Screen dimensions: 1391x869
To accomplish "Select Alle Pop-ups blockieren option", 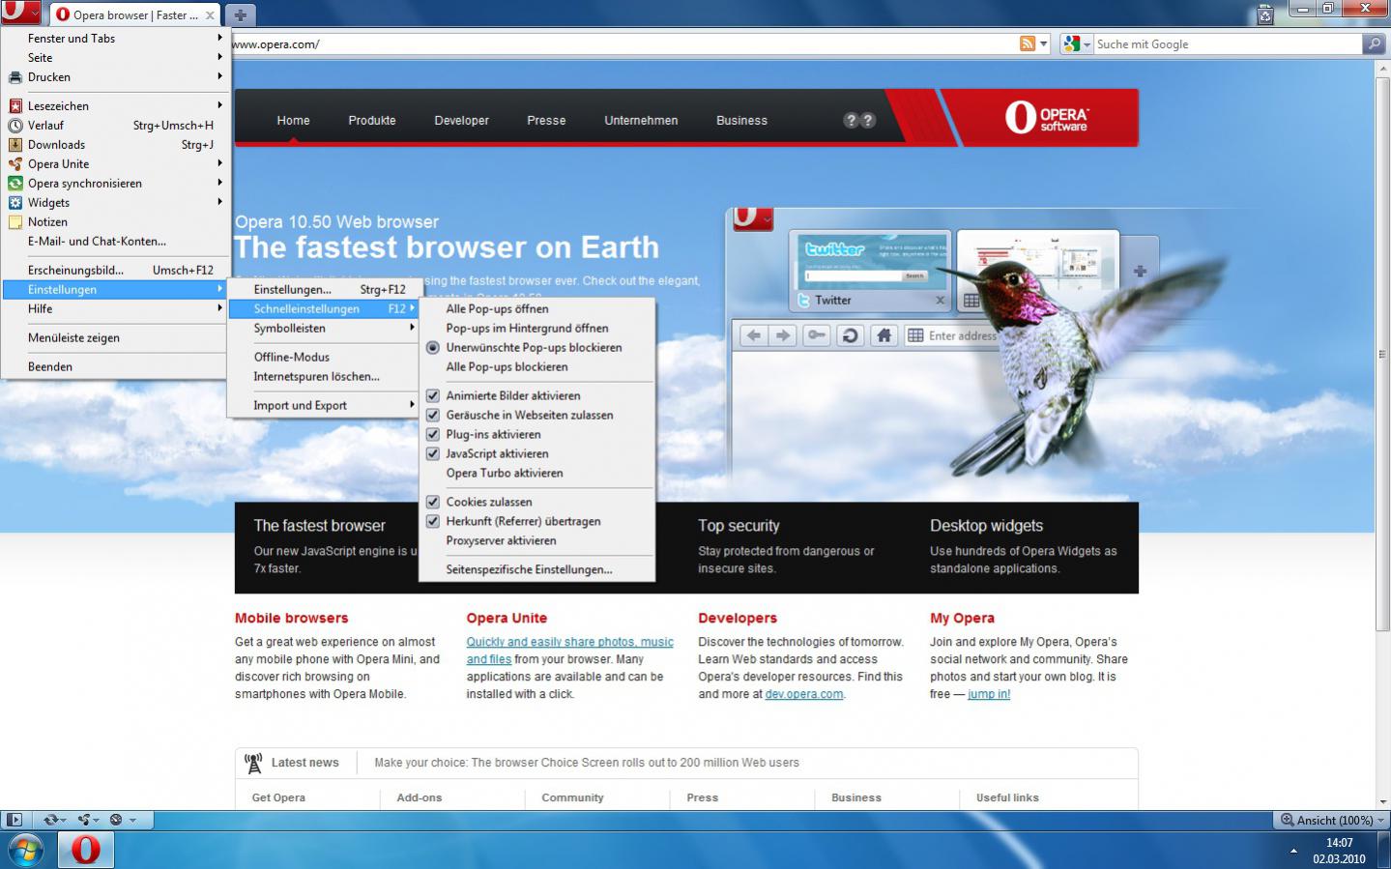I will pos(536,367).
